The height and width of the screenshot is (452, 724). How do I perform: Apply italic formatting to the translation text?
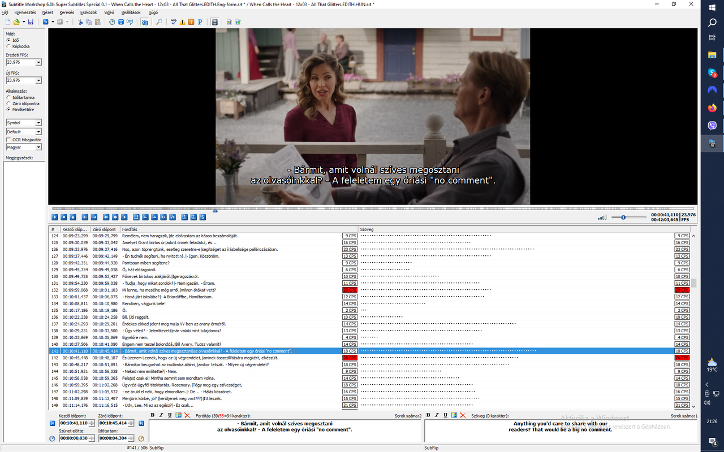tap(161, 415)
